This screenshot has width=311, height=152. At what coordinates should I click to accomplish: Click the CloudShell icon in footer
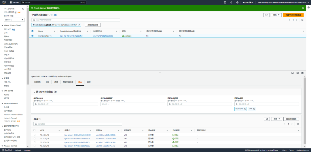tap(3, 150)
